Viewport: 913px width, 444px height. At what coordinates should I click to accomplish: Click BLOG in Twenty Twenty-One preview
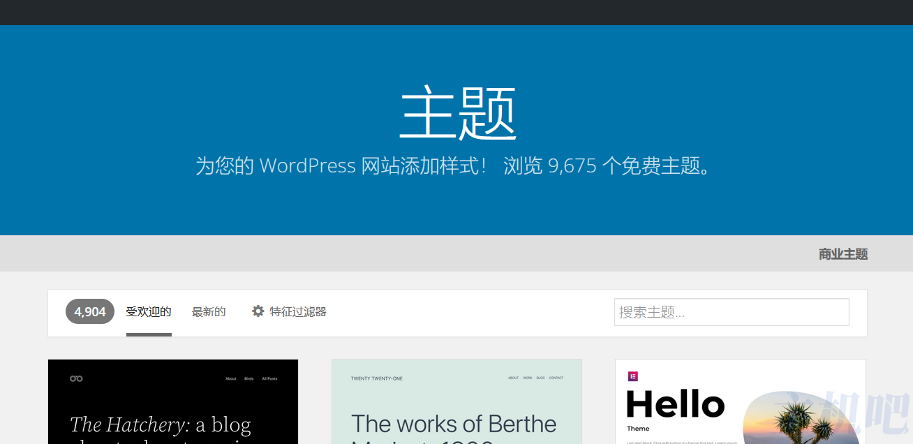click(x=540, y=378)
